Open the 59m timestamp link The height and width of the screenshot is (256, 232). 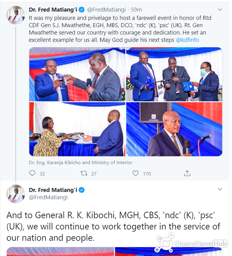coord(136,10)
